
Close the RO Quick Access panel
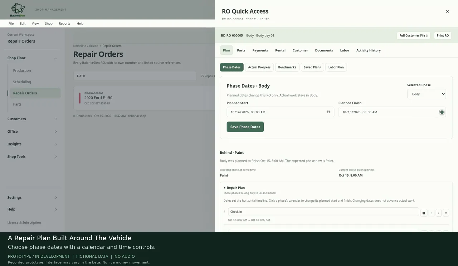point(447,11)
